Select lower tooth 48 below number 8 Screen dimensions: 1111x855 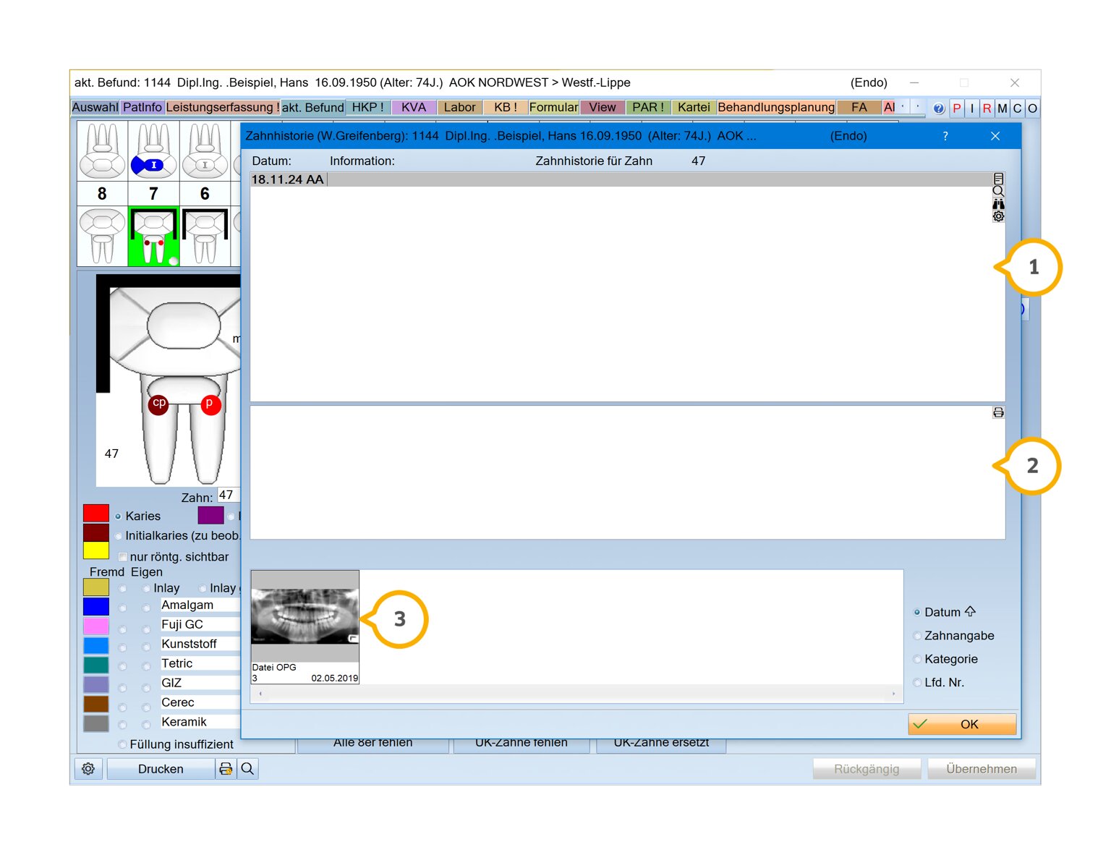(102, 236)
